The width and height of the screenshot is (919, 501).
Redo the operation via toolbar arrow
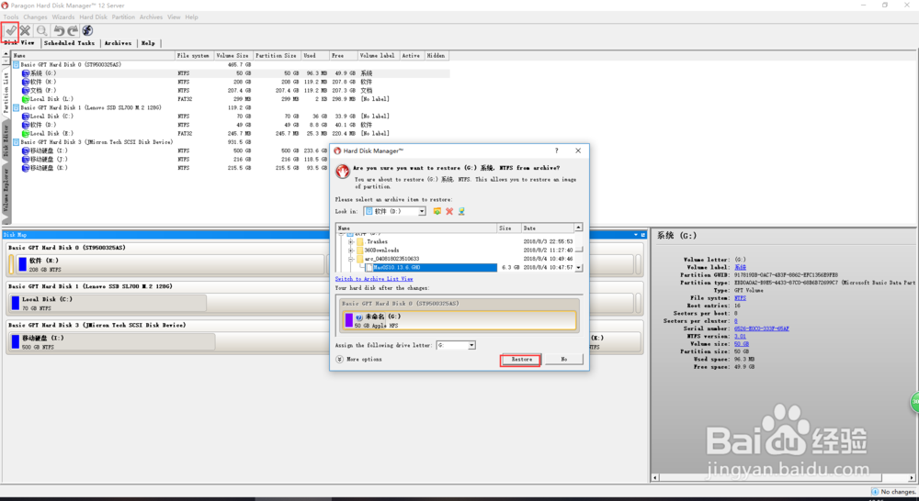tap(73, 30)
